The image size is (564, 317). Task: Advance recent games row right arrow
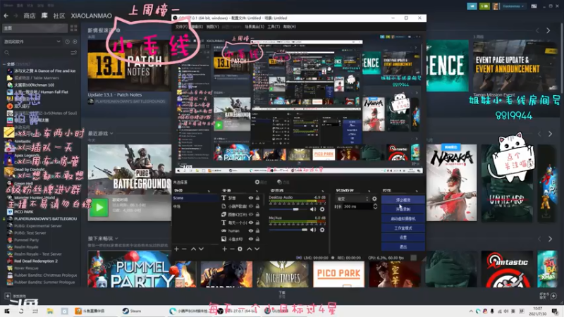click(x=550, y=134)
